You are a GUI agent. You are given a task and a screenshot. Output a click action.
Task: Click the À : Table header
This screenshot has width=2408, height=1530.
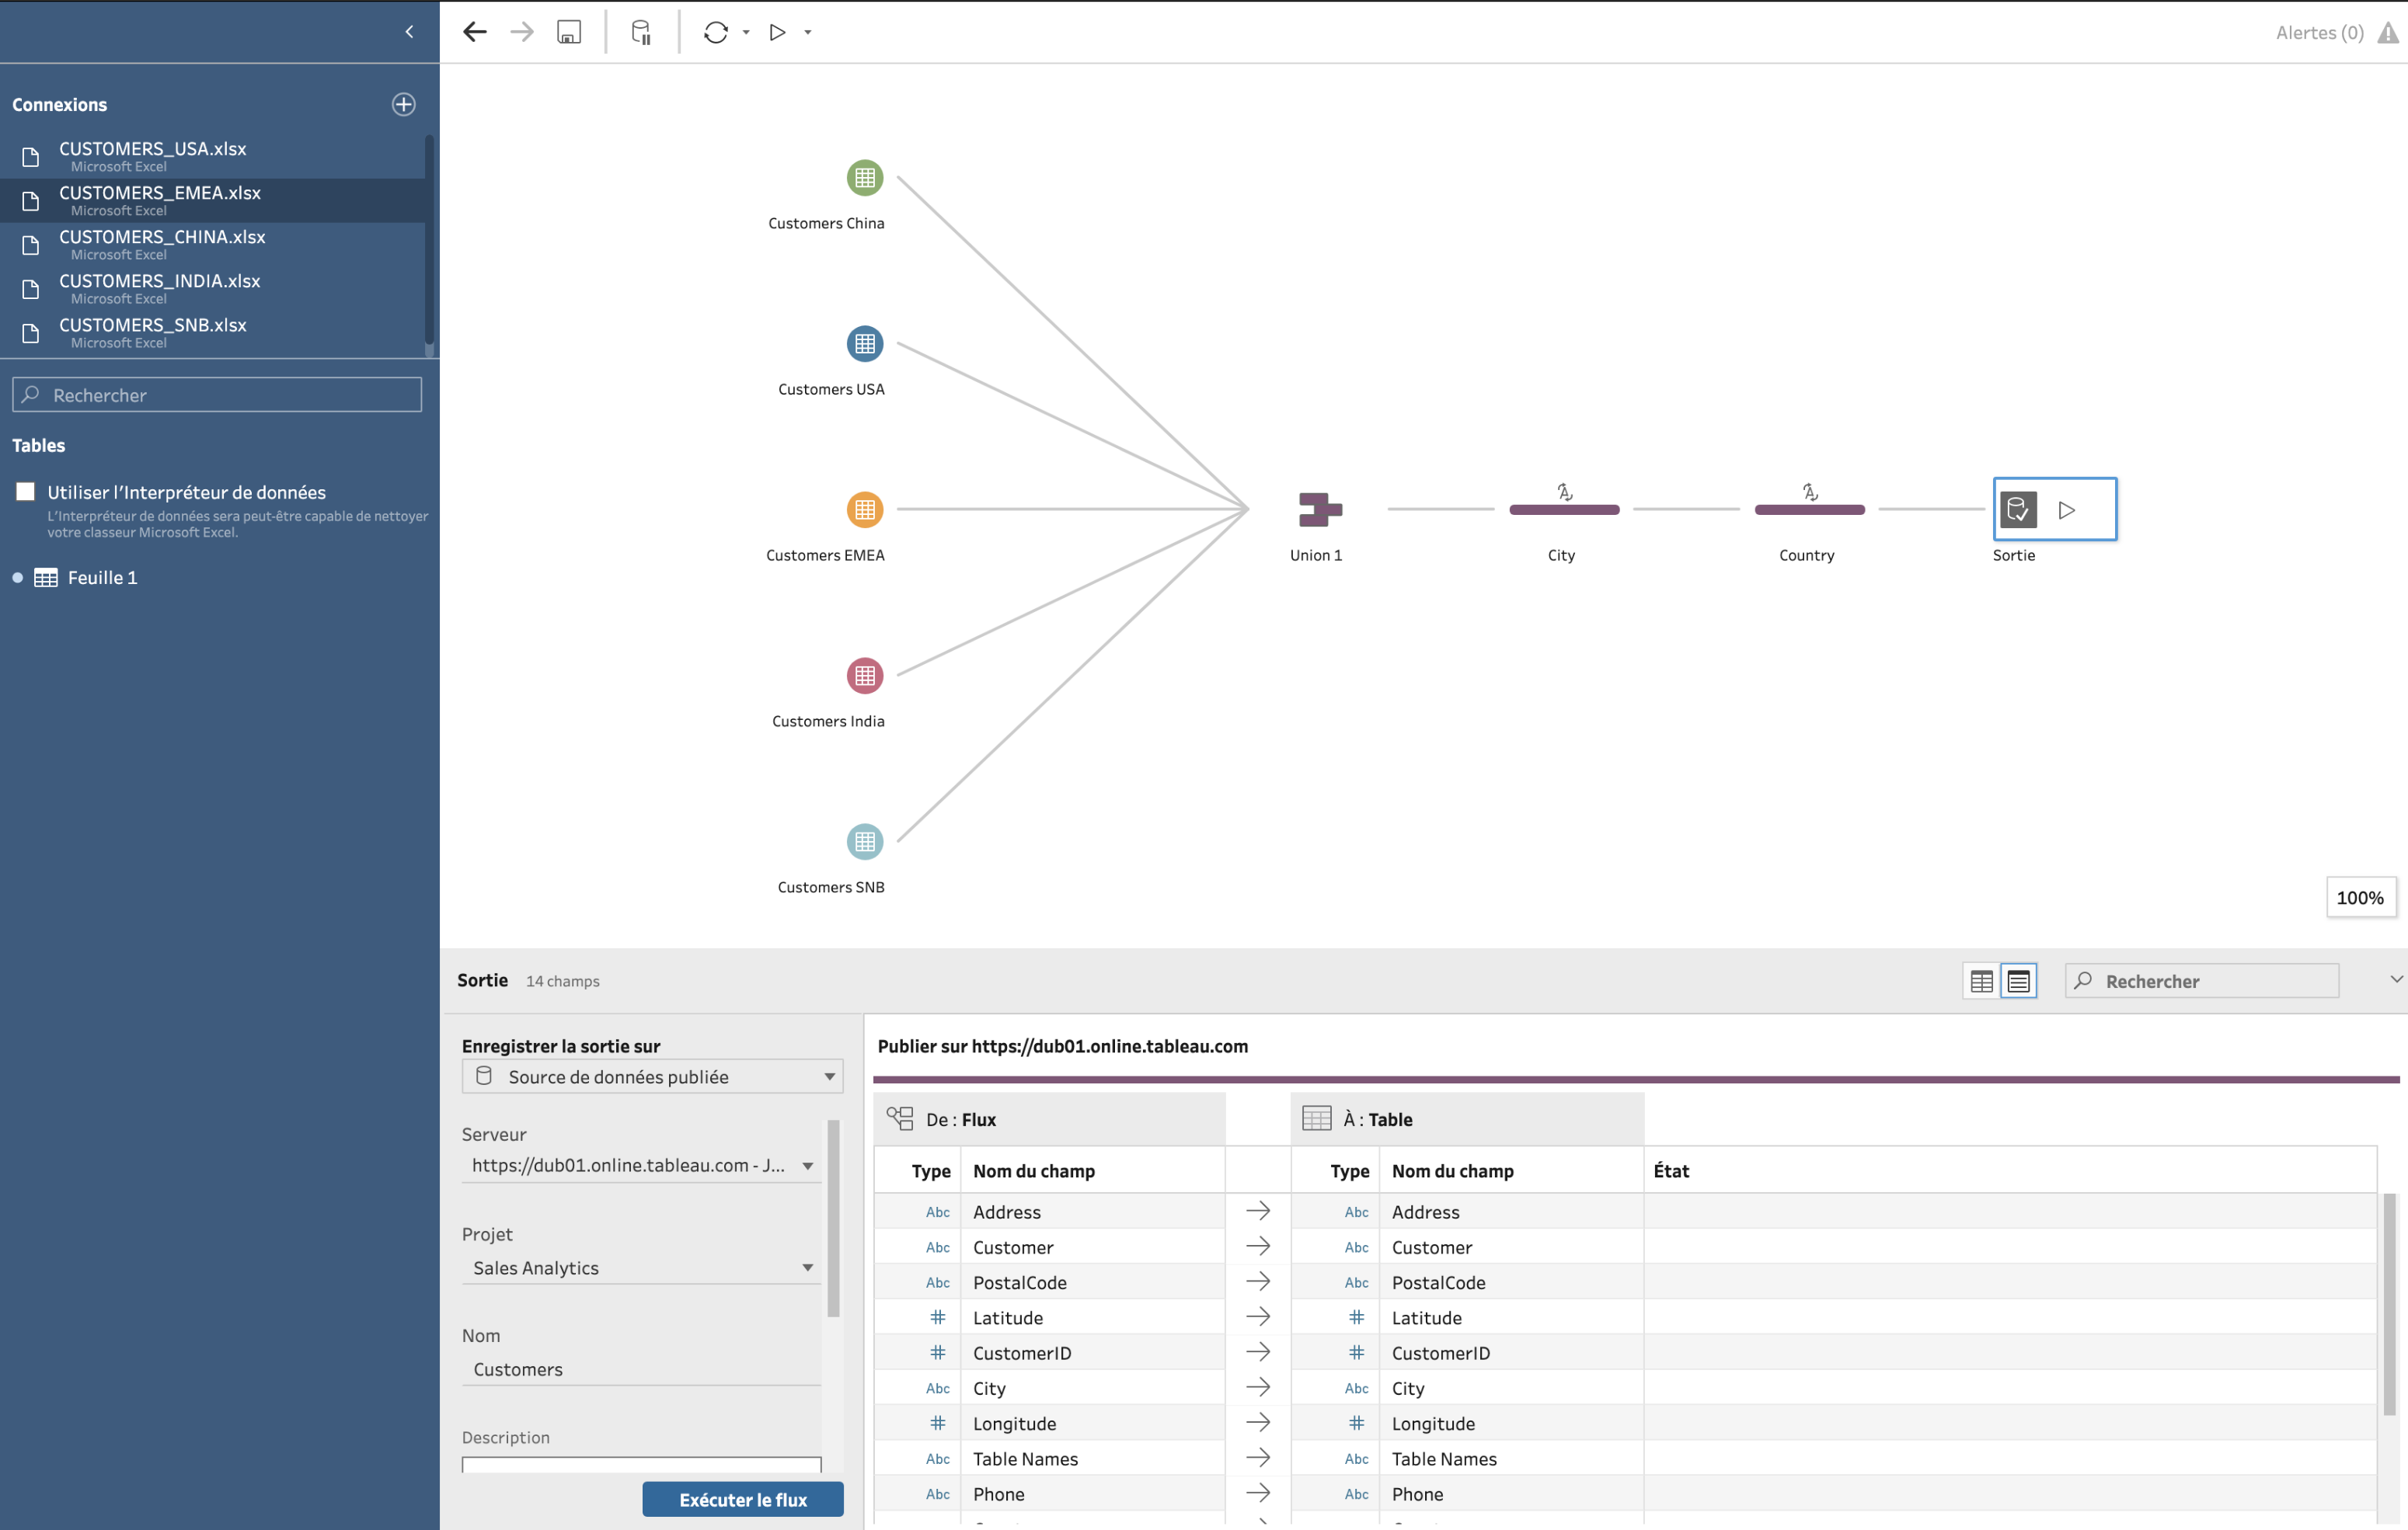pyautogui.click(x=1467, y=1119)
